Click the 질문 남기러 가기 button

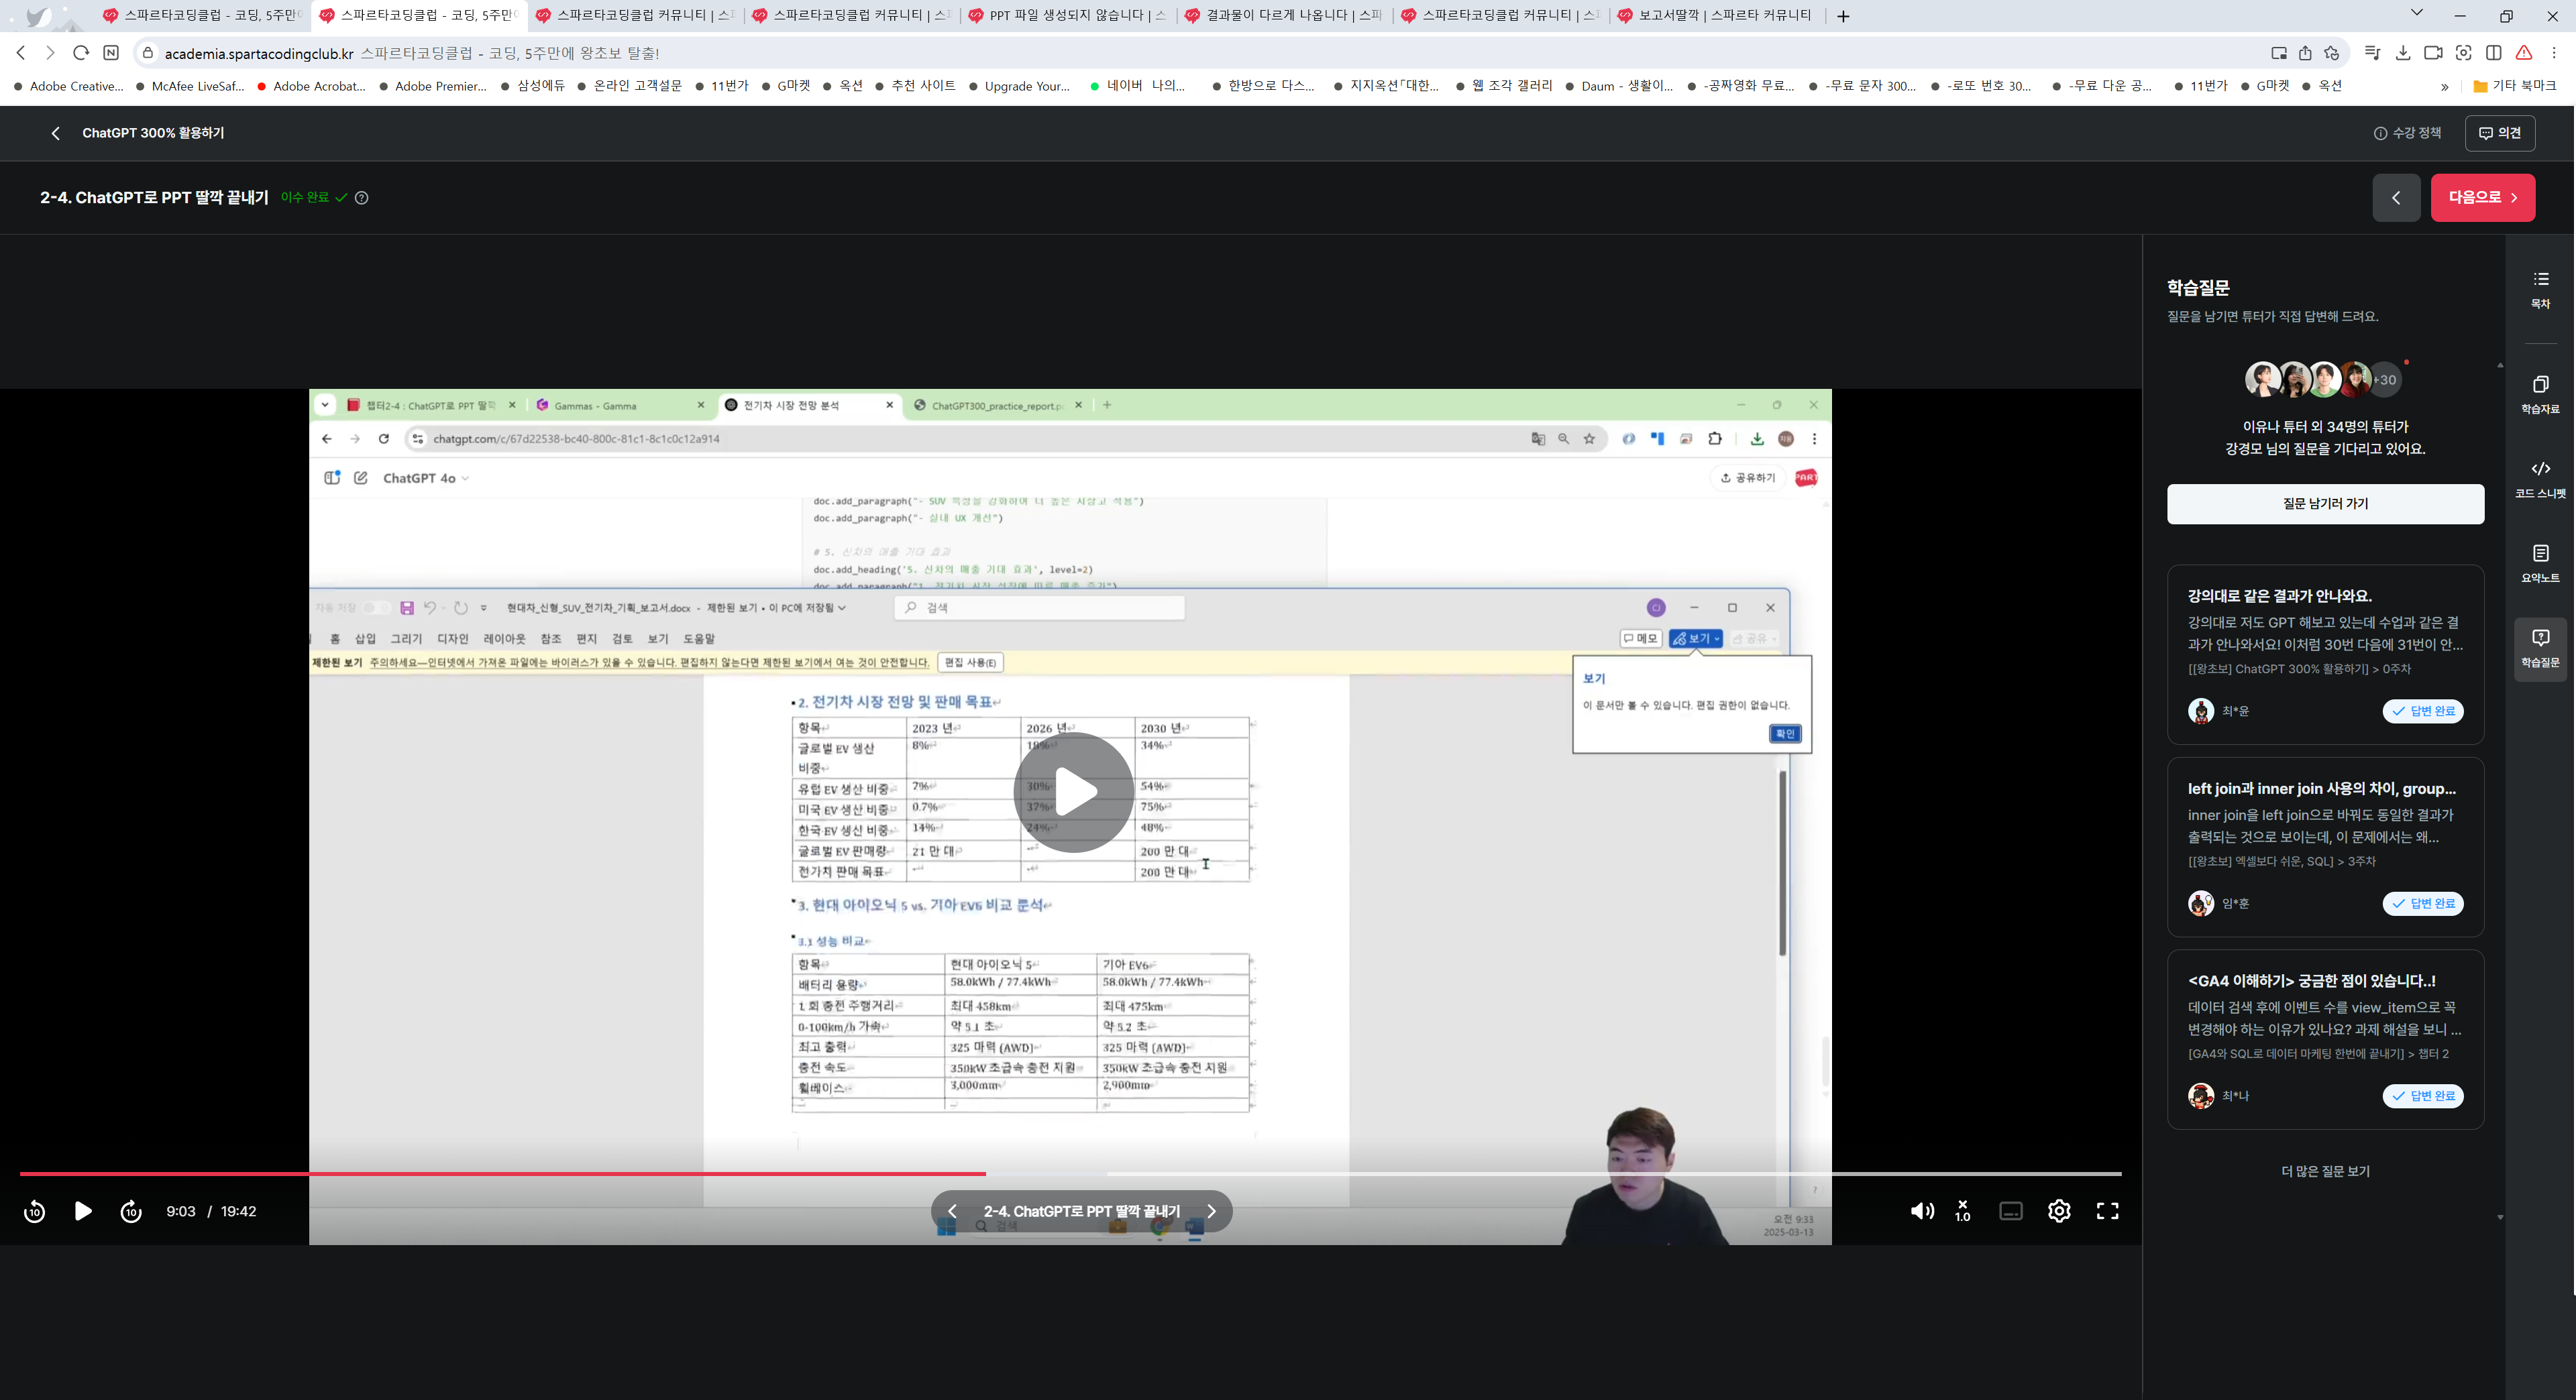pos(2325,504)
